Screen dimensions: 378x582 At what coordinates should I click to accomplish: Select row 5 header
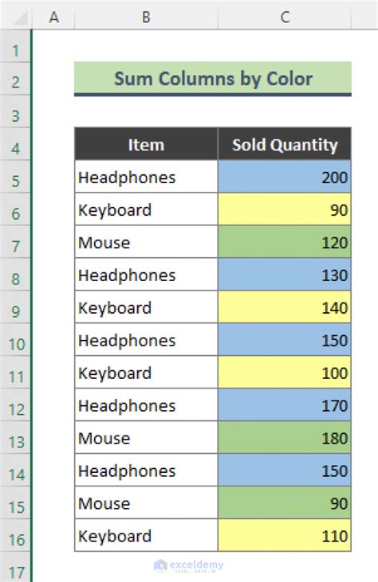click(16, 181)
